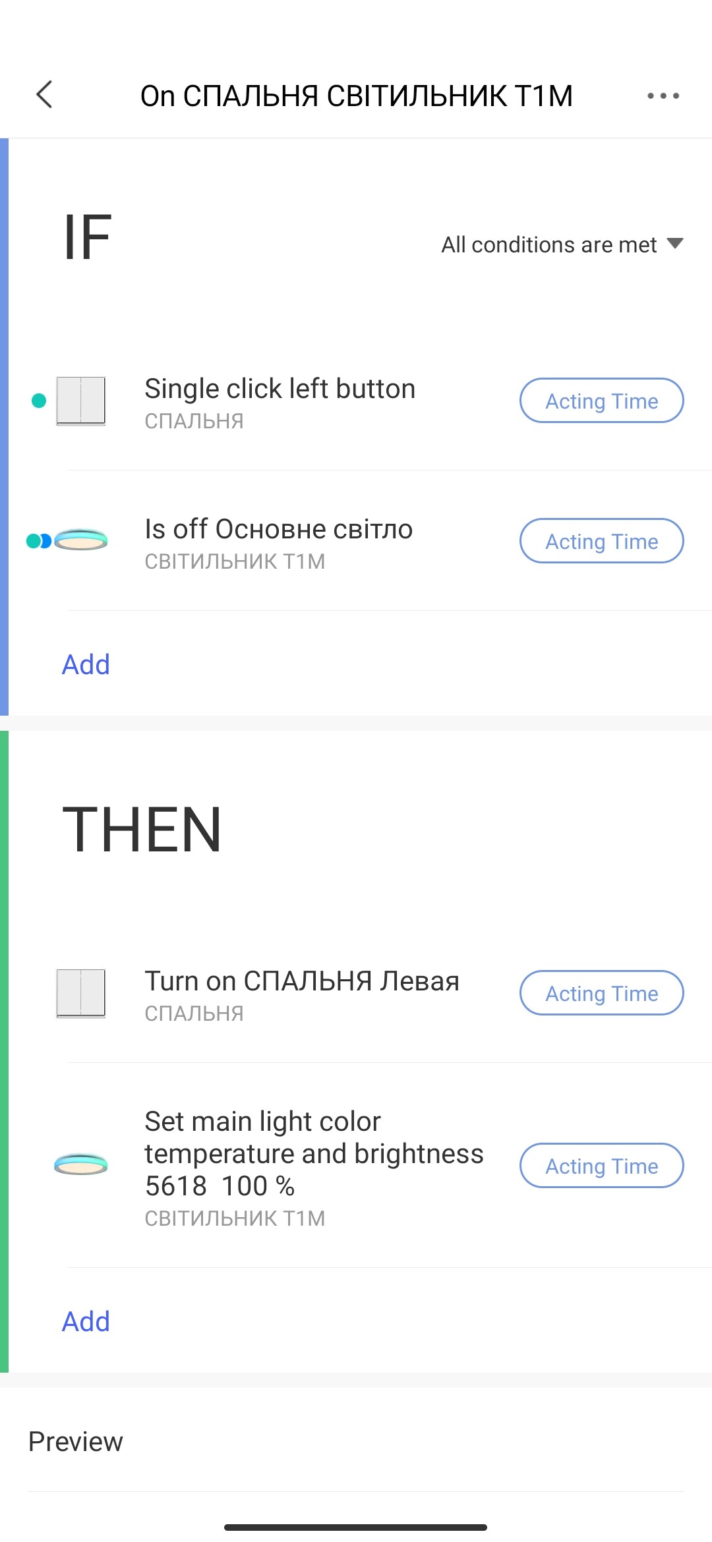This screenshot has height=1542, width=712.
Task: Set Acting Time for Is off Основне світло
Action: (601, 541)
